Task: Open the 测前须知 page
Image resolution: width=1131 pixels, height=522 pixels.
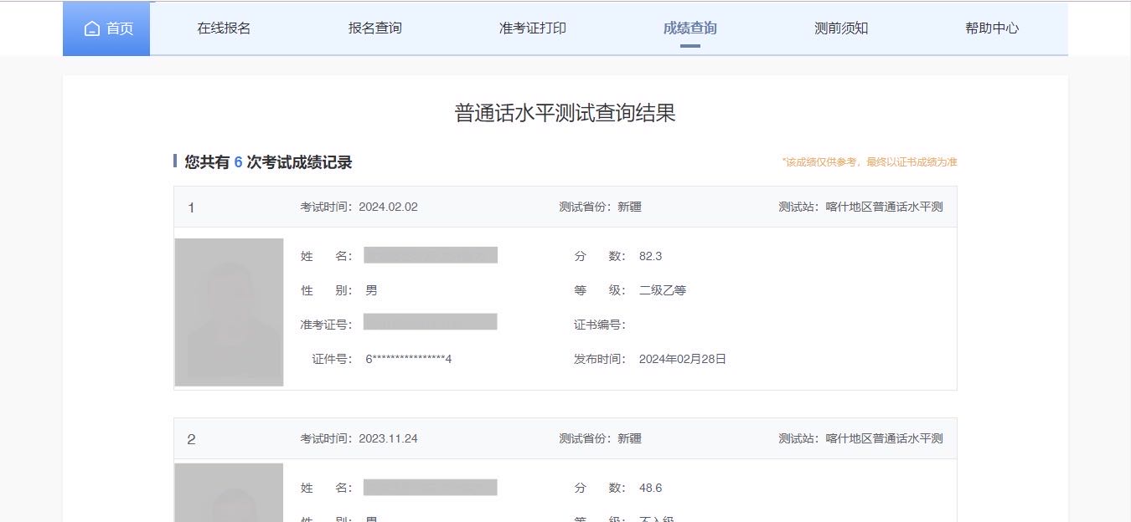Action: click(x=840, y=28)
